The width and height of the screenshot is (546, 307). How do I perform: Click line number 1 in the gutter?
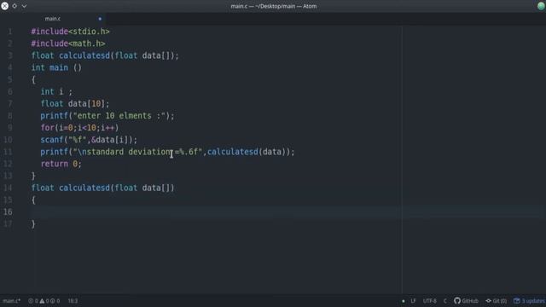10,32
